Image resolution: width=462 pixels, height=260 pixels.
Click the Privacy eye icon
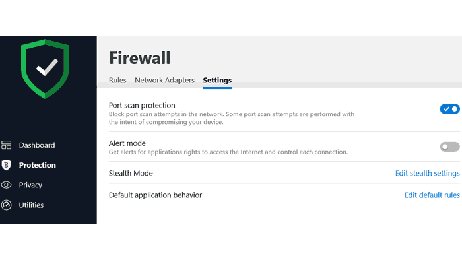pyautogui.click(x=6, y=185)
